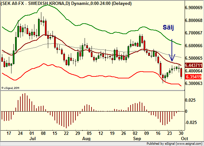The image size is (204, 146).
Task: Click date label 01 above Jul
Action: coord(31,134)
